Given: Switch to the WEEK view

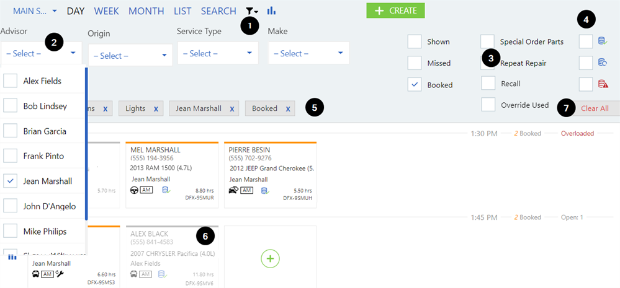Looking at the screenshot, I should (106, 11).
